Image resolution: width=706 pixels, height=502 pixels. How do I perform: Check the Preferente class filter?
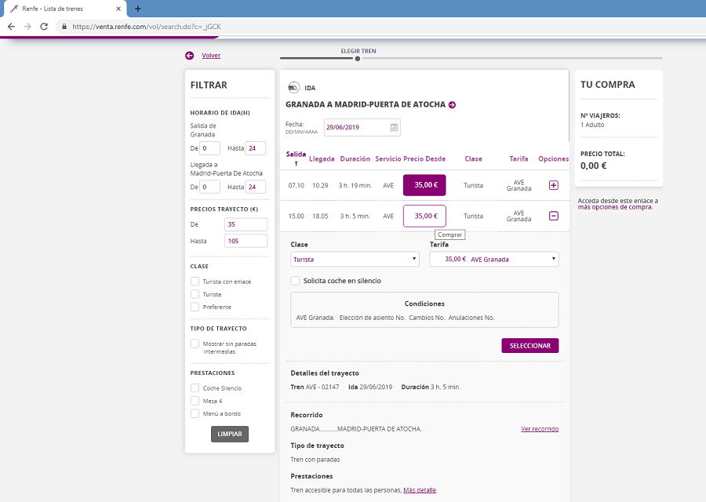(x=195, y=307)
